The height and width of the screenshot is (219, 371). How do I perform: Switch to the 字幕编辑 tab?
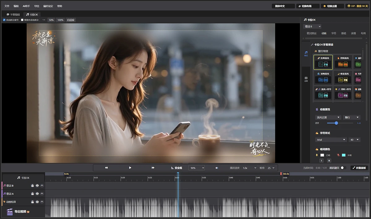coord(13,15)
